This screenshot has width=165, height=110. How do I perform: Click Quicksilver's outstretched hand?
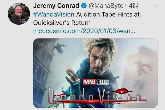[73, 75]
